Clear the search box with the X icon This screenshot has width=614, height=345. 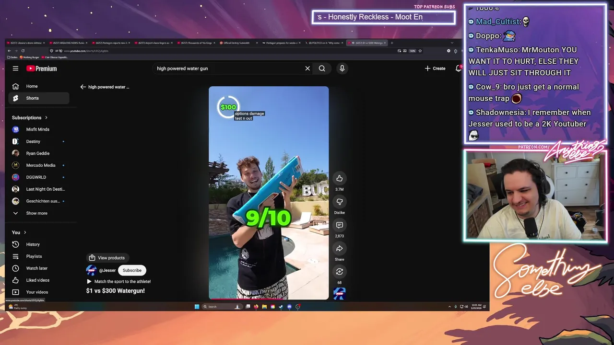coord(307,69)
